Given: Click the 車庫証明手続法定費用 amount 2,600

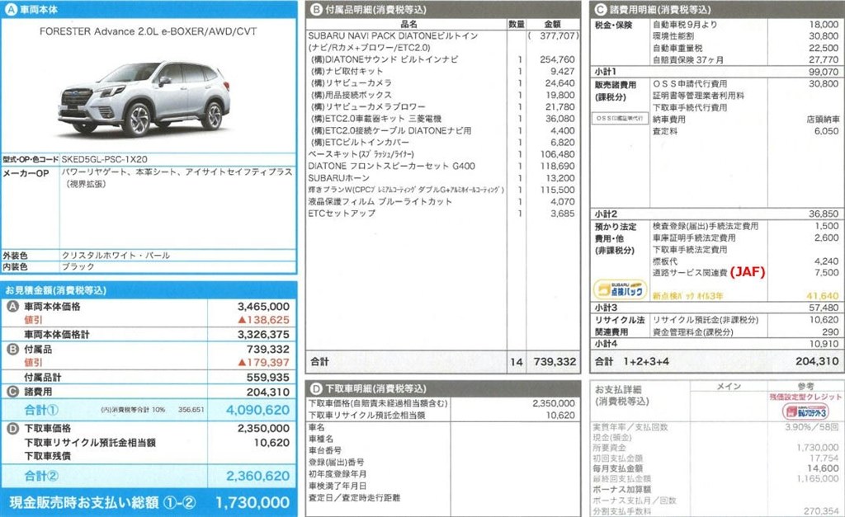Looking at the screenshot, I should 827,237.
